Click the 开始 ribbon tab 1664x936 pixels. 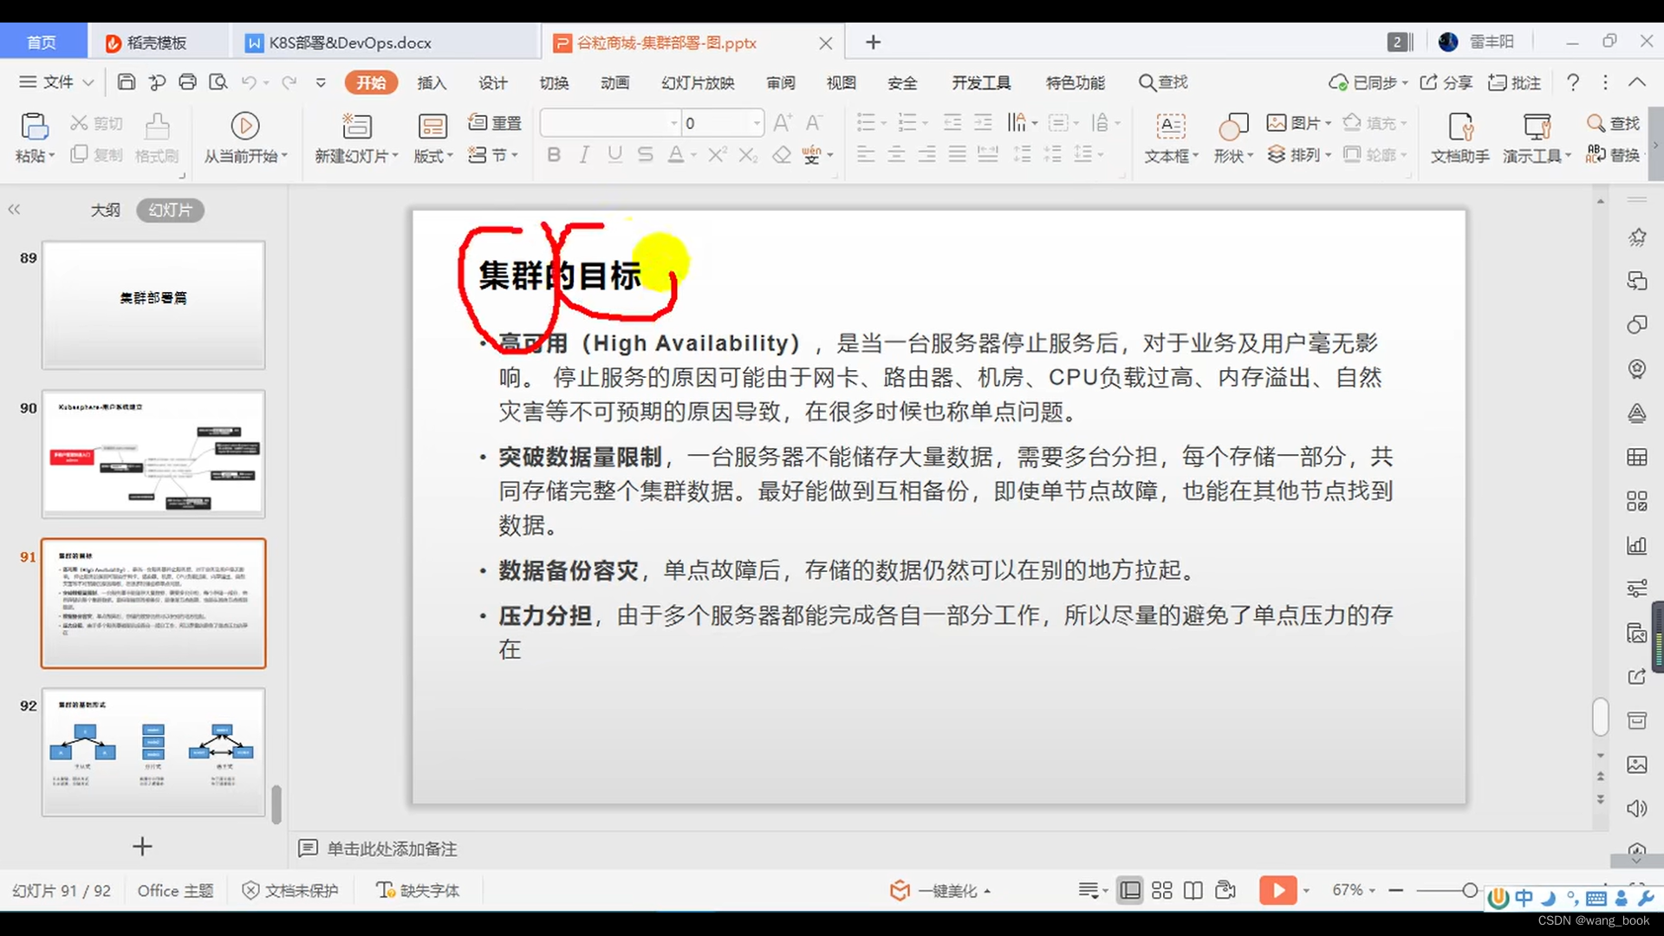coord(370,82)
